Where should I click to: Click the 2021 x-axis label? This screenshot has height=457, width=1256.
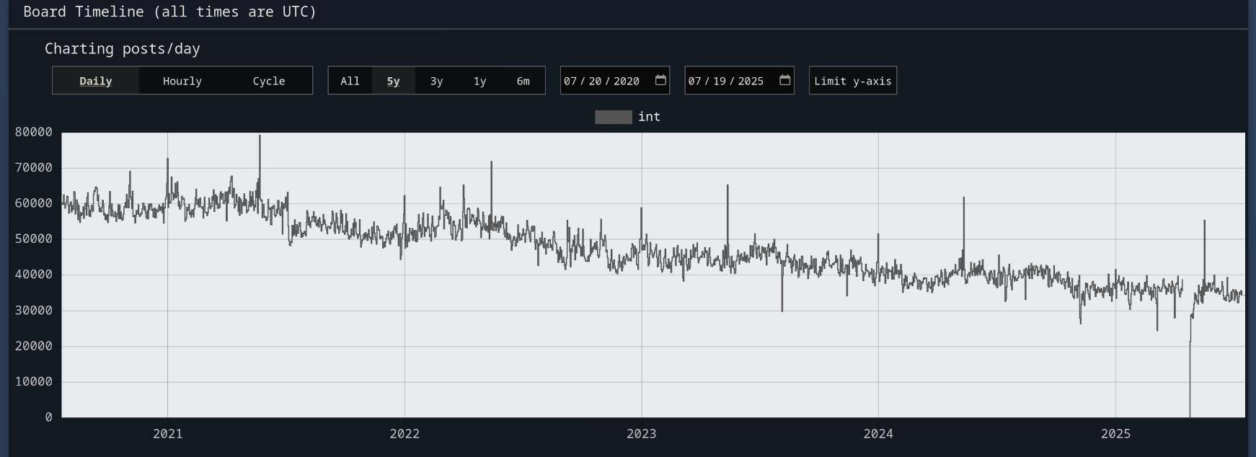coord(168,434)
